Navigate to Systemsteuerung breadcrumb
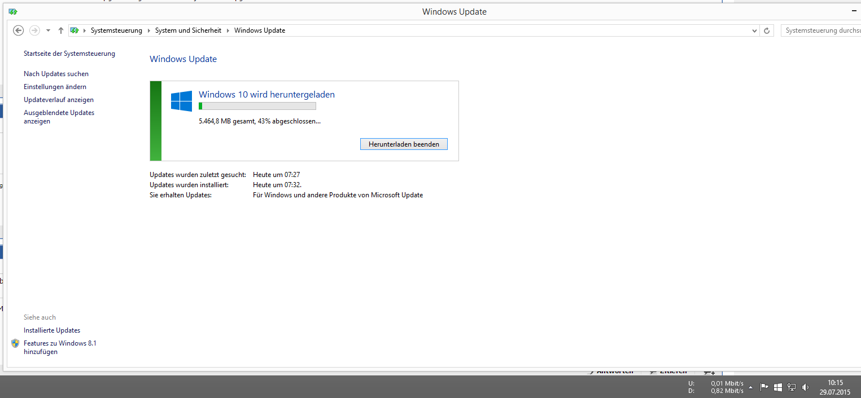861x398 pixels. point(116,30)
